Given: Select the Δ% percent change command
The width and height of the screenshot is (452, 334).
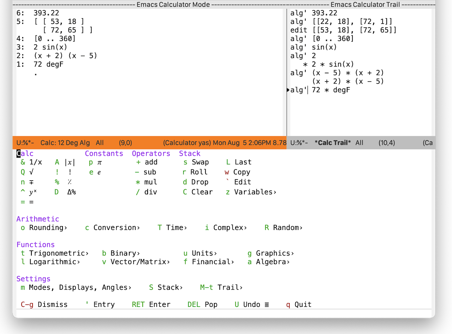Looking at the screenshot, I should click(x=65, y=192).
